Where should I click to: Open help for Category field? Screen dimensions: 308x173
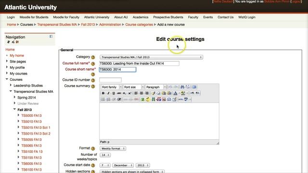(93, 57)
